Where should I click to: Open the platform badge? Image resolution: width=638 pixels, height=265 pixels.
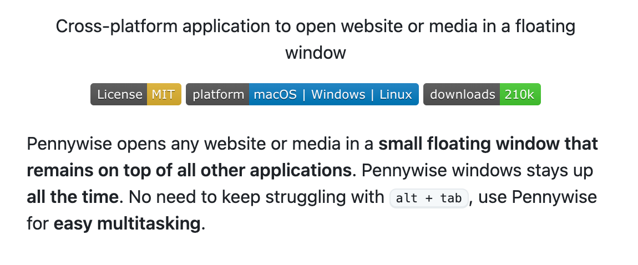(302, 94)
